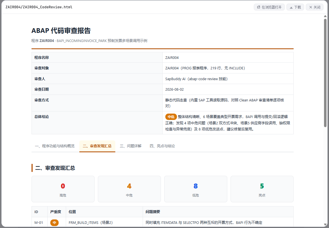Image resolution: width=329 pixels, height=228 pixels.
Task: Click the cell ZAIR004（PROG 报表程序，219 行
Action: pos(228,68)
